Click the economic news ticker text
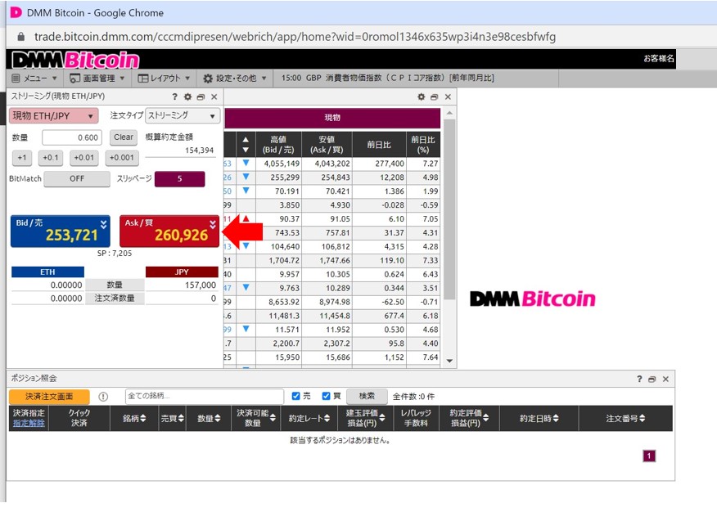 click(387, 79)
